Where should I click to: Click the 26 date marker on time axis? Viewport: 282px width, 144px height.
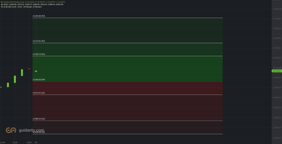pyautogui.click(x=36, y=142)
